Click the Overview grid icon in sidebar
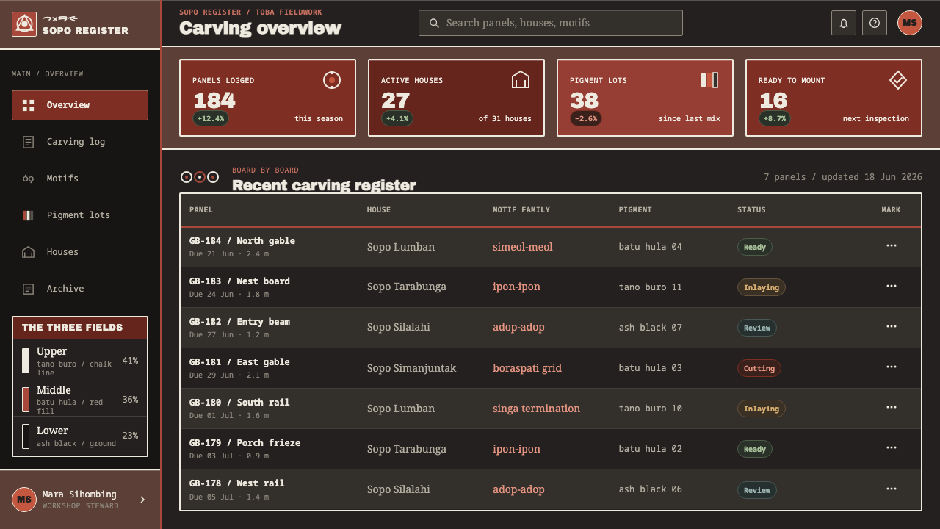This screenshot has width=940, height=529. click(x=29, y=105)
